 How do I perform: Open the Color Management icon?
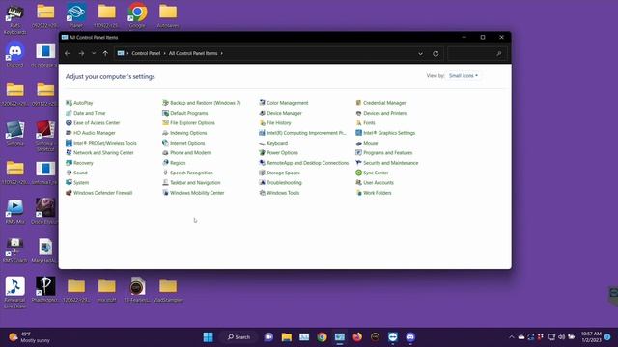coord(262,103)
